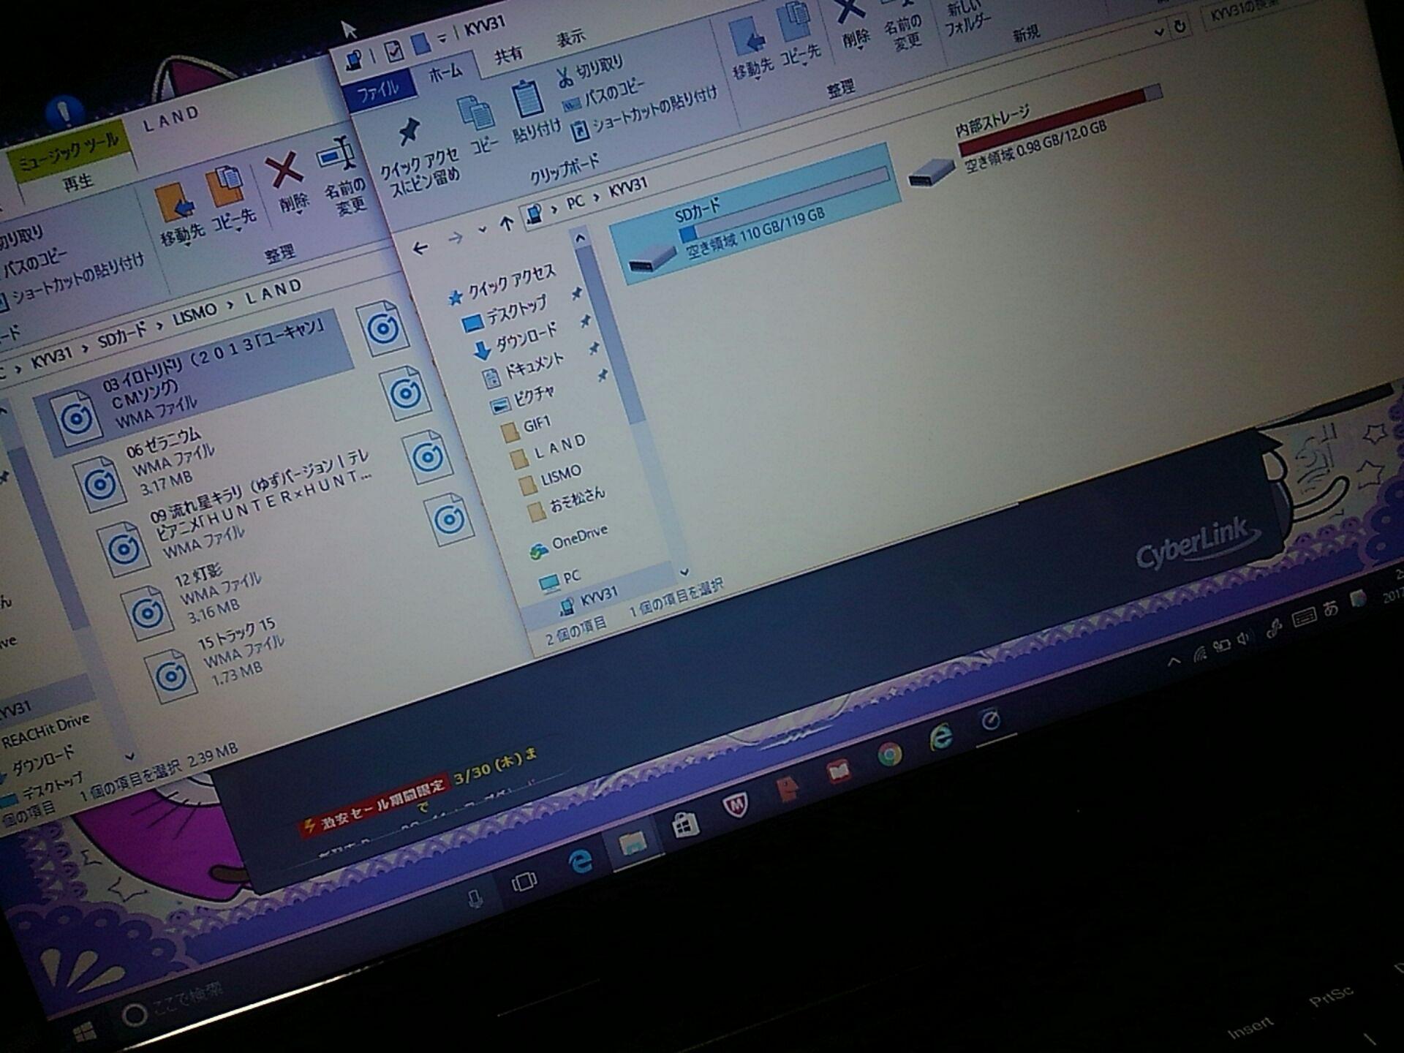Click the refresh button next to the address bar

[x=1180, y=27]
